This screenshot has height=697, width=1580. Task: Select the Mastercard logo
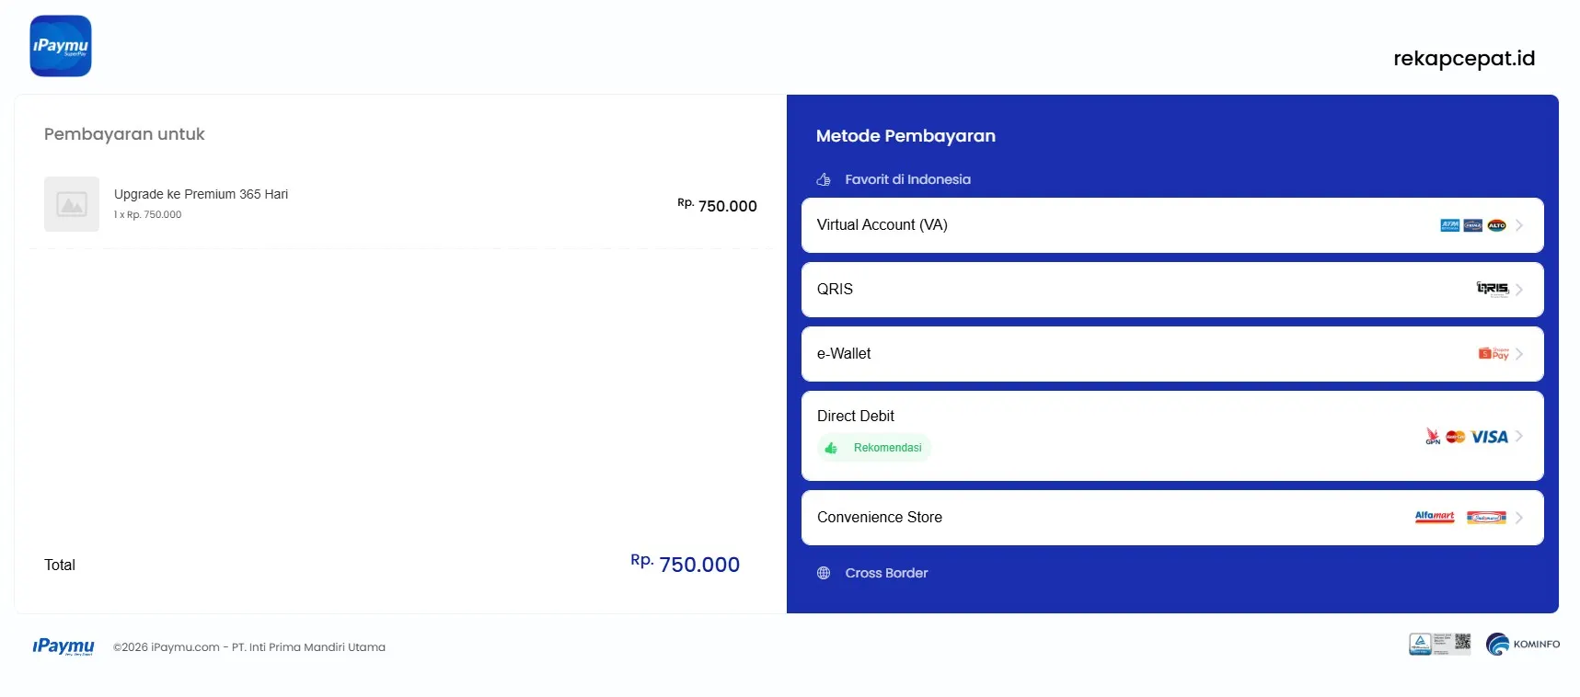(1455, 437)
